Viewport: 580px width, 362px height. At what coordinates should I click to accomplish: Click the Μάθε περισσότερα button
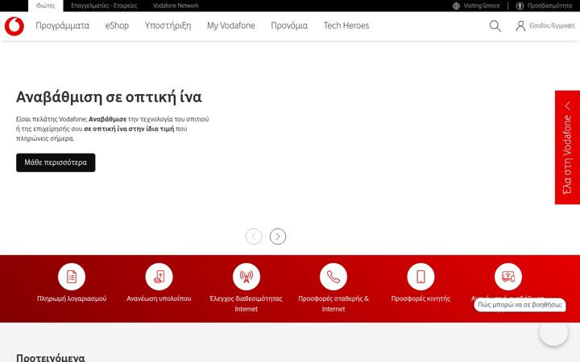(56, 162)
